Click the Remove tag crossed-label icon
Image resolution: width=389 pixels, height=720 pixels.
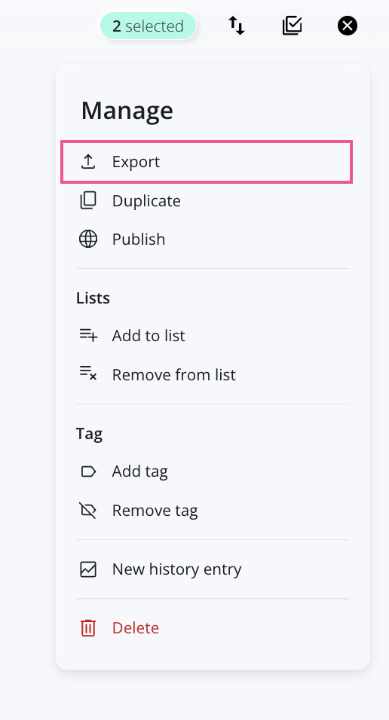coord(87,510)
